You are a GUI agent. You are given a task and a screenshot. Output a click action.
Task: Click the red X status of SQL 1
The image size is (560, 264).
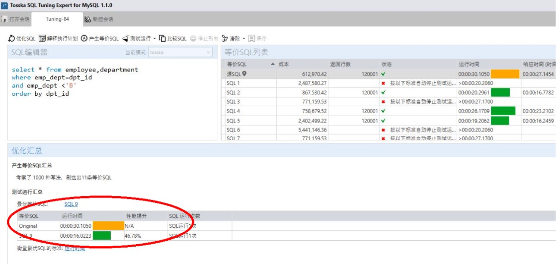point(383,83)
